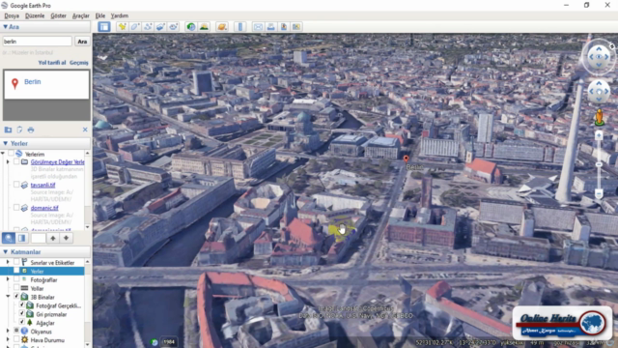Open the Dosya menu
Screen dimensions: 618x348
(x=12, y=15)
